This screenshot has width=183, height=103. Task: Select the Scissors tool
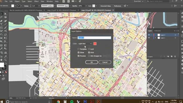pos(5,31)
